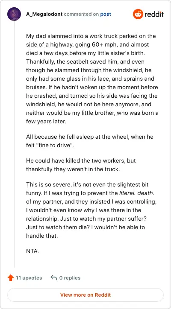Click the orange upvote arrow icon
The width and height of the screenshot is (171, 309).
[10, 278]
